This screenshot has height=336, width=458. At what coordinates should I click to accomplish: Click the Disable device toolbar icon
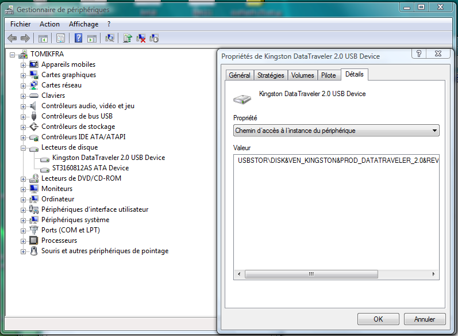point(154,38)
